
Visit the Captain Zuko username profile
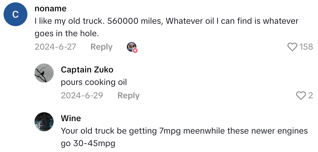[87, 69]
